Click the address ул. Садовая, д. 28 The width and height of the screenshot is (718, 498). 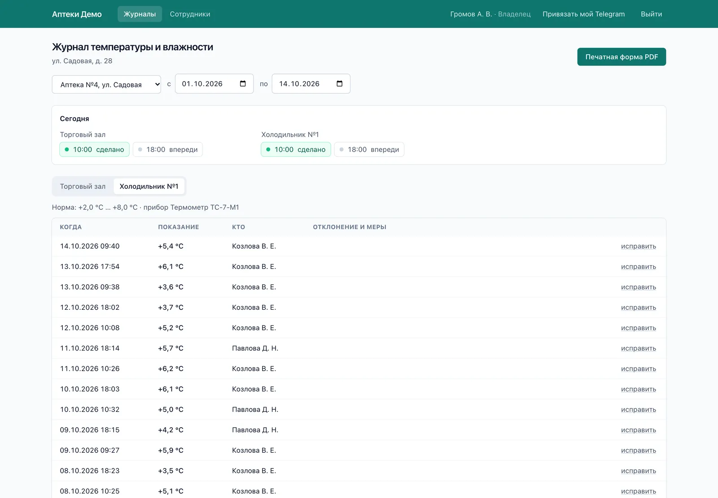tap(82, 61)
